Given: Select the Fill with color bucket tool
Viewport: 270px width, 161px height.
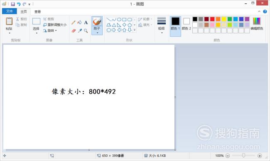Looking at the screenshot, I should pyautogui.click(x=80, y=22).
